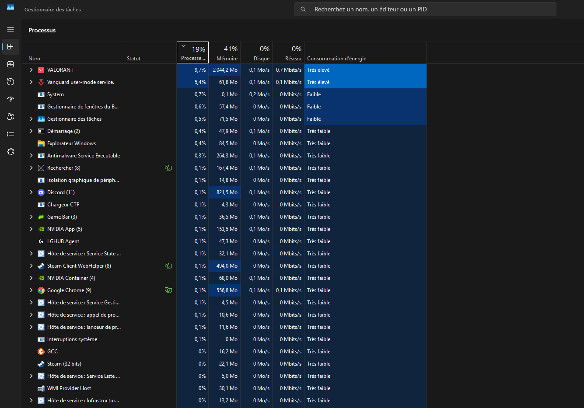The height and width of the screenshot is (408, 584).
Task: Select the Chargeur CTF process row
Action: coord(224,205)
